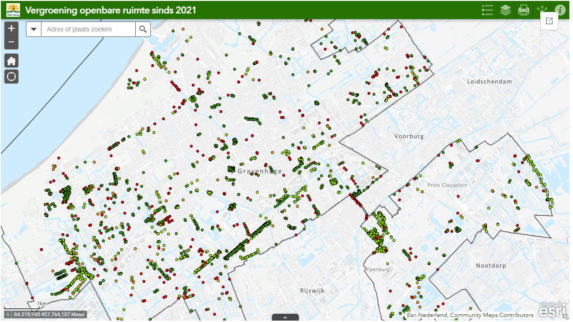573x322 pixels.
Task: Open the search source dropdown
Action: [34, 29]
